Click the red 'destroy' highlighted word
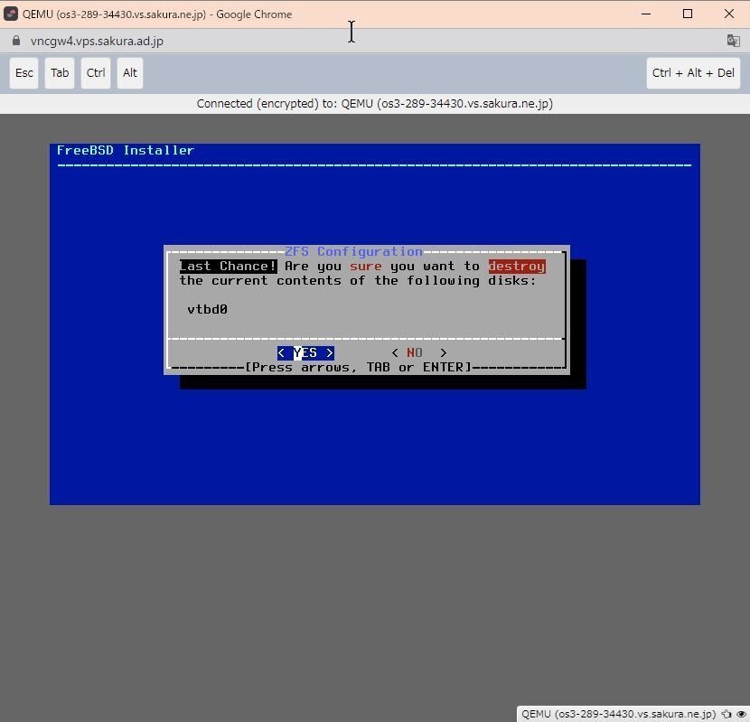This screenshot has height=722, width=750. (x=517, y=266)
